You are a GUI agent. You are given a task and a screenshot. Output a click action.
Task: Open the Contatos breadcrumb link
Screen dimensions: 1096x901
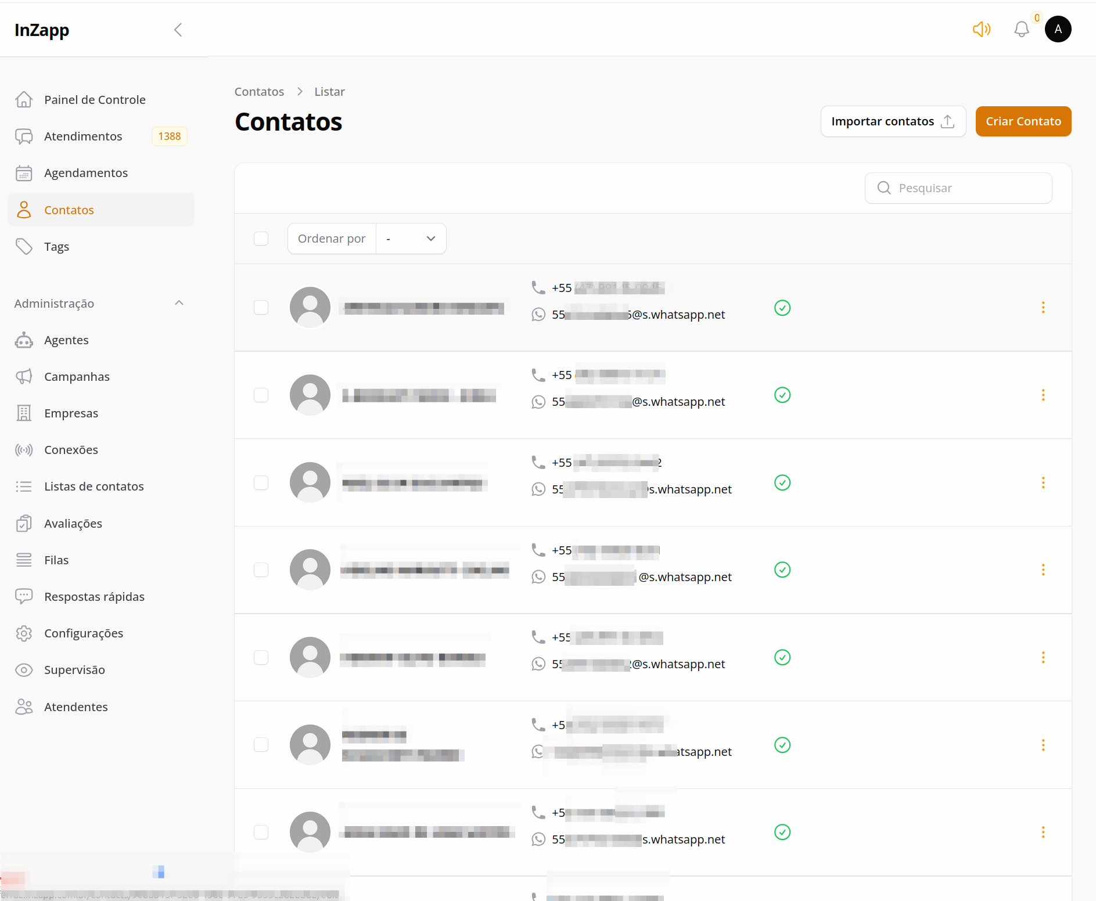click(259, 91)
